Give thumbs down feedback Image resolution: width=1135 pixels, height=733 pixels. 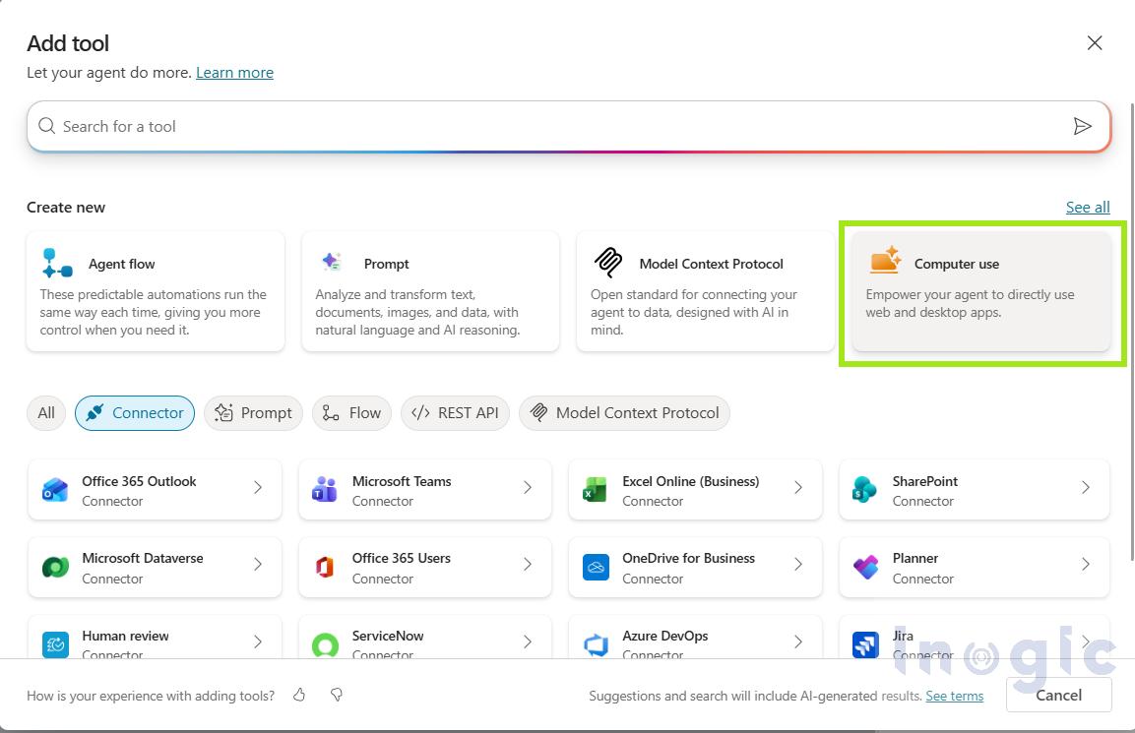[337, 695]
